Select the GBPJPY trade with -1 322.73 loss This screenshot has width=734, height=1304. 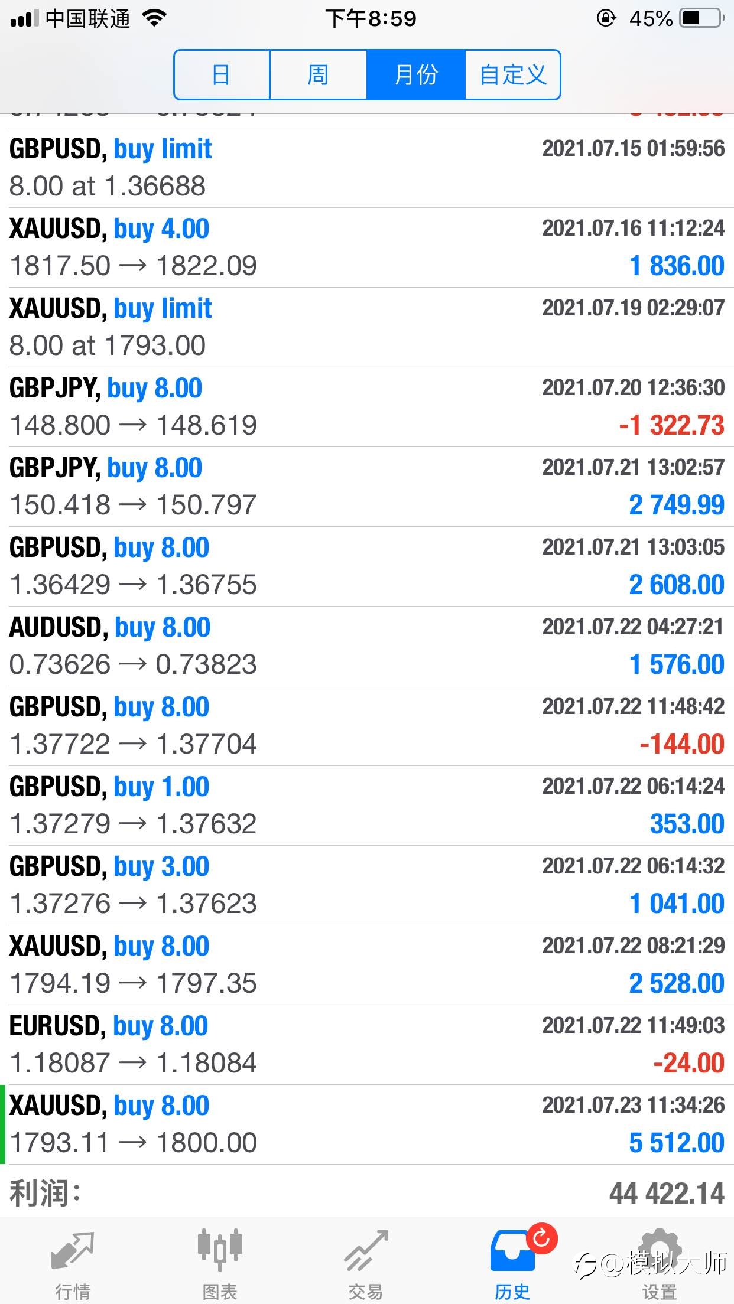coord(367,407)
